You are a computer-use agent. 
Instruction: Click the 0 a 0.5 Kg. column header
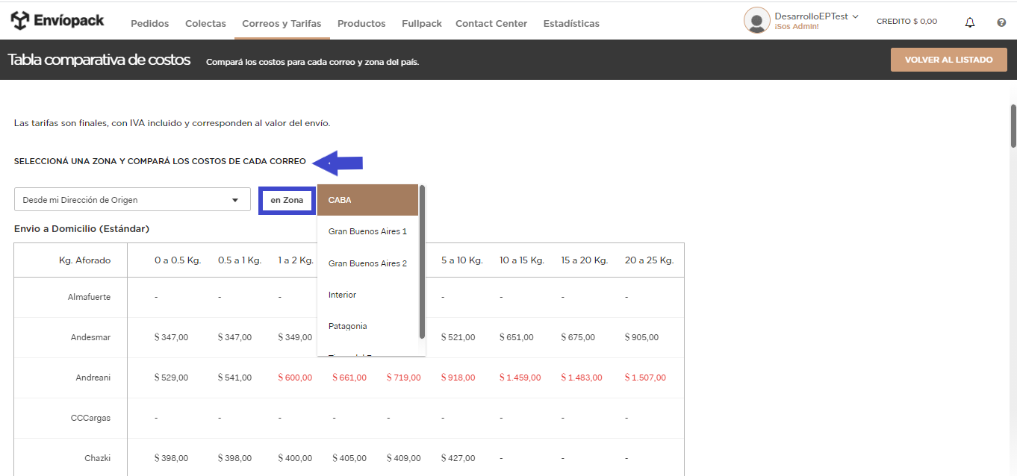click(x=178, y=260)
